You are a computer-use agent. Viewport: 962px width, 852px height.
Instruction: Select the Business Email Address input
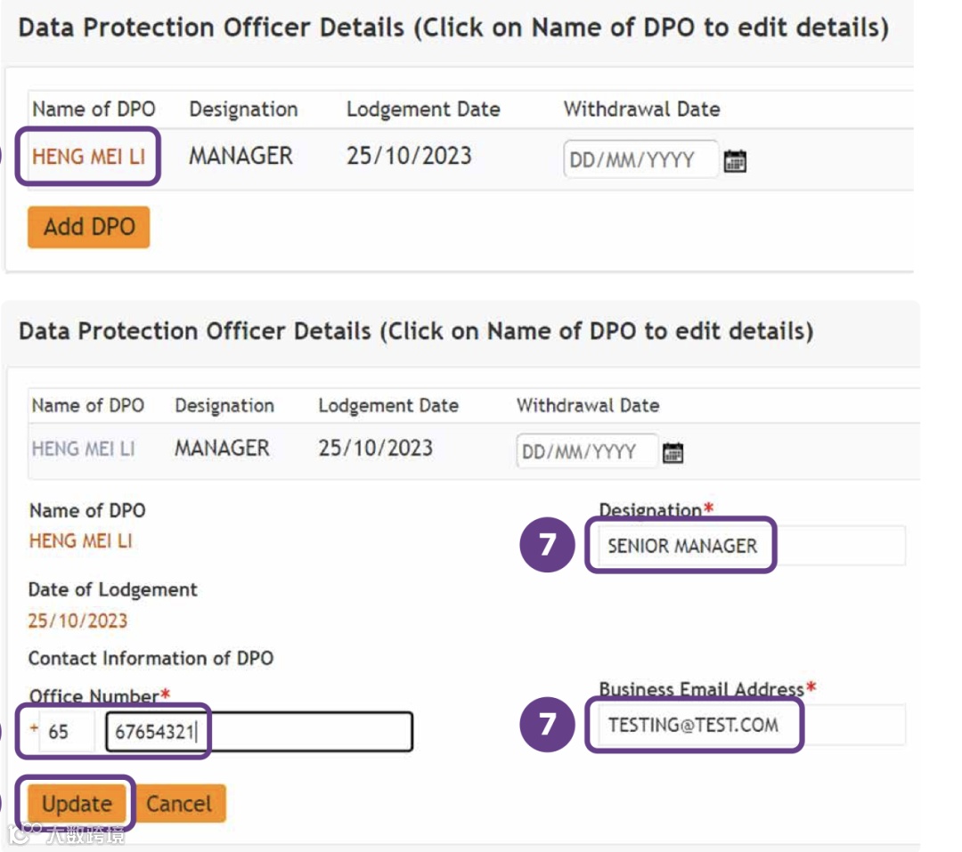(x=745, y=725)
